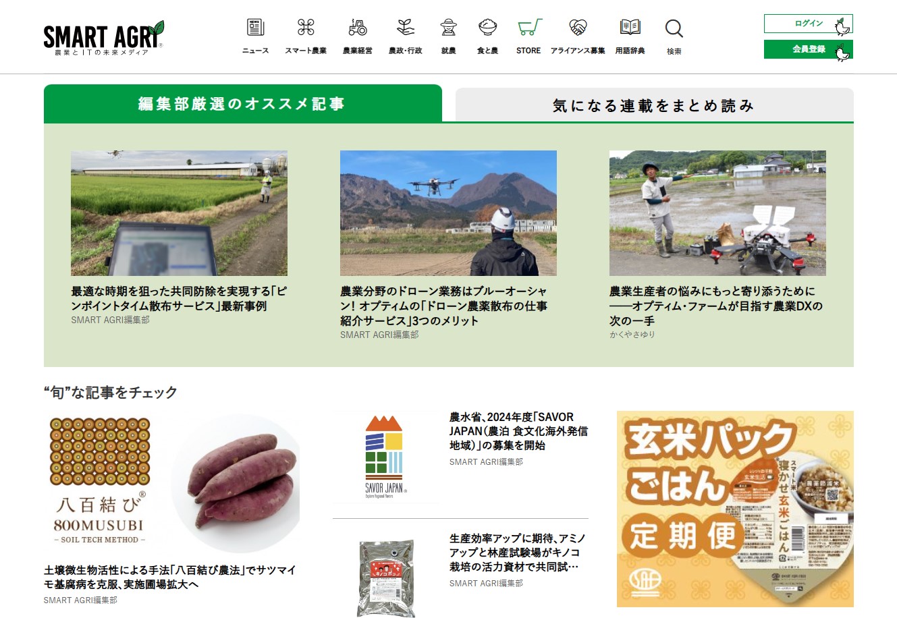Read the Optim Farm agricultural DX article
897x618 pixels.
click(x=716, y=306)
